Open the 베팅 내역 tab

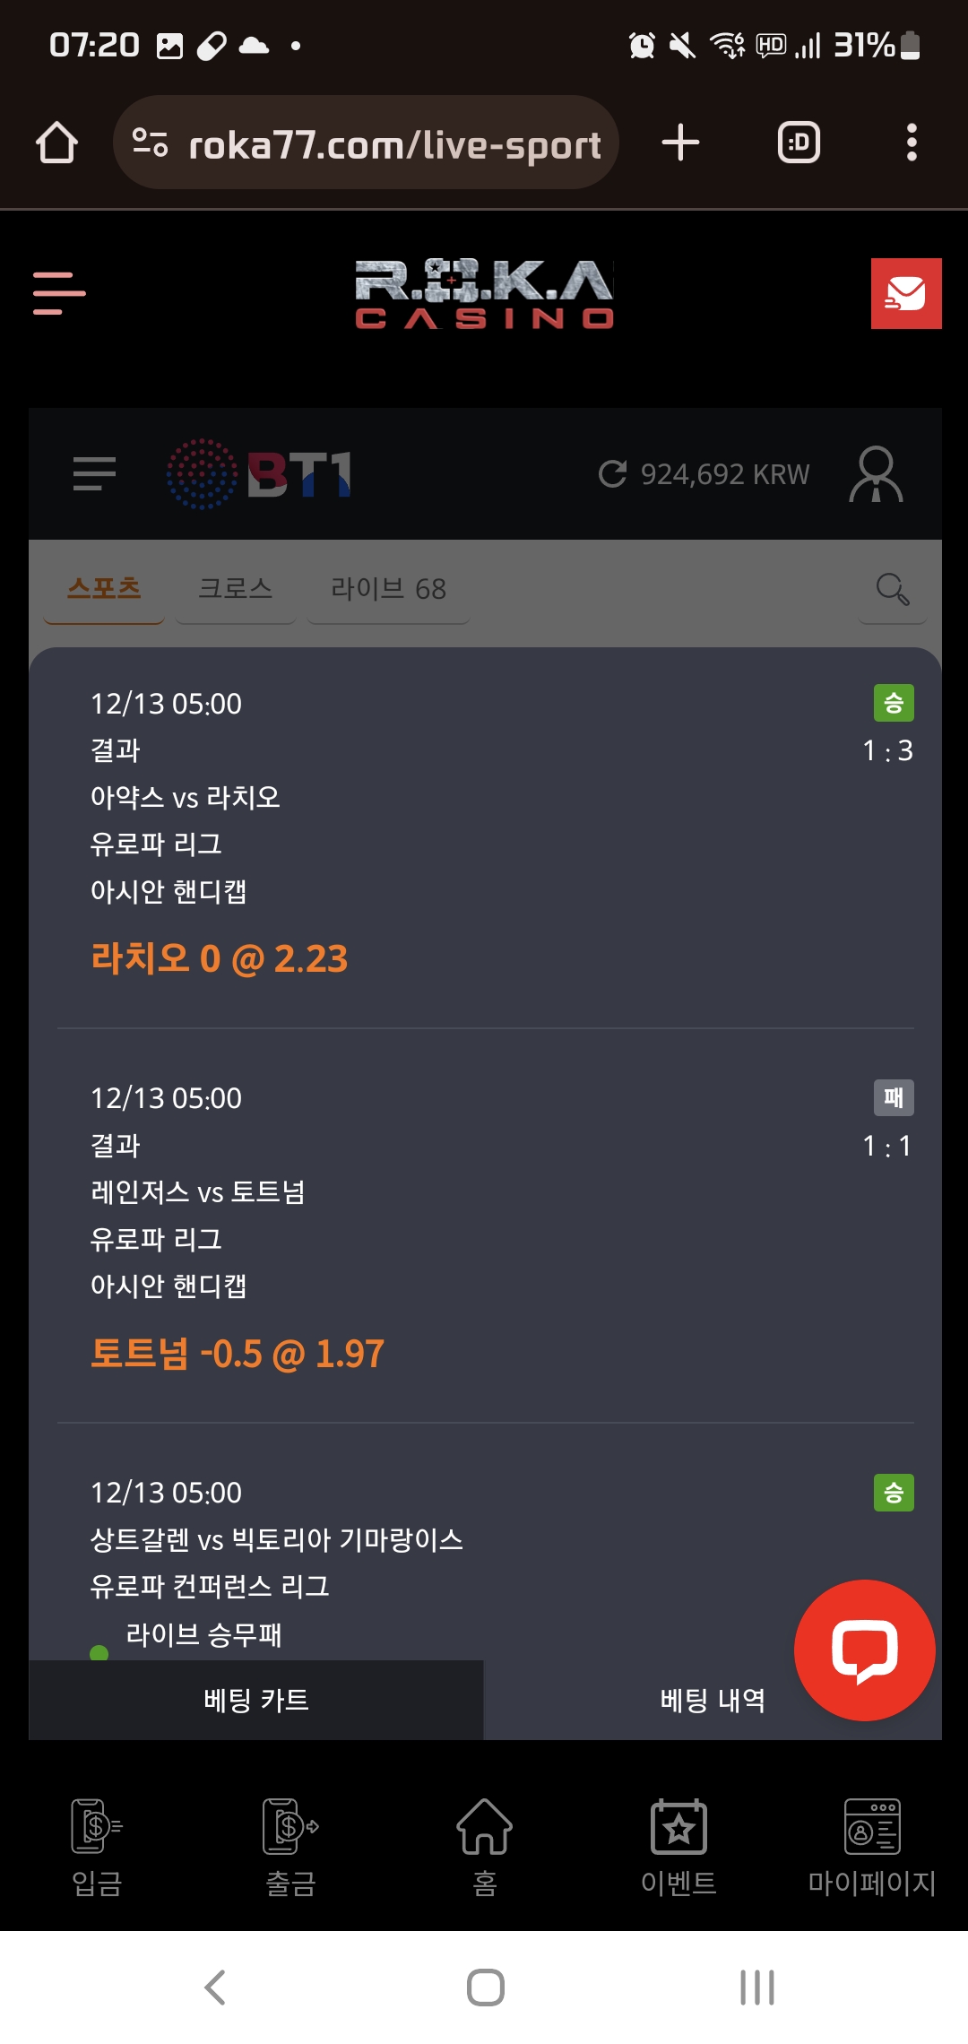pos(712,1700)
